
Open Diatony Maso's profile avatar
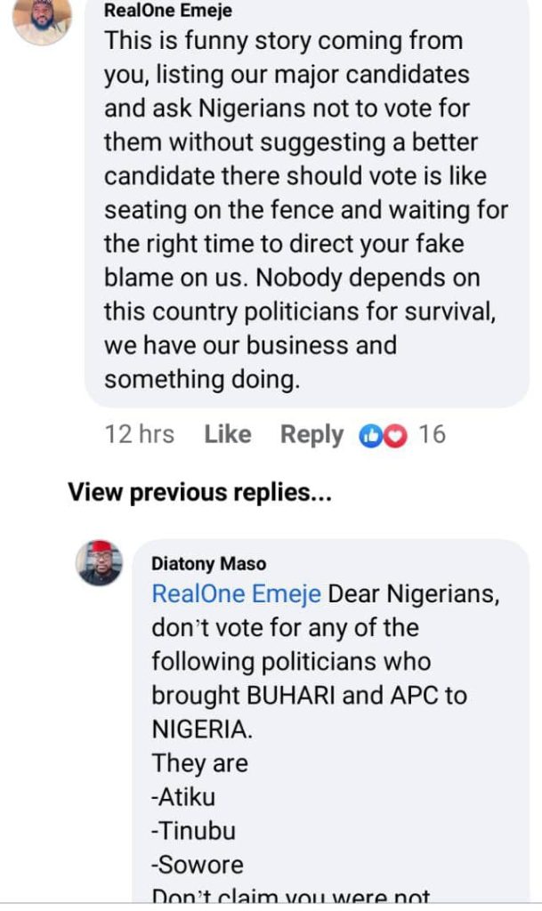pyautogui.click(x=100, y=562)
